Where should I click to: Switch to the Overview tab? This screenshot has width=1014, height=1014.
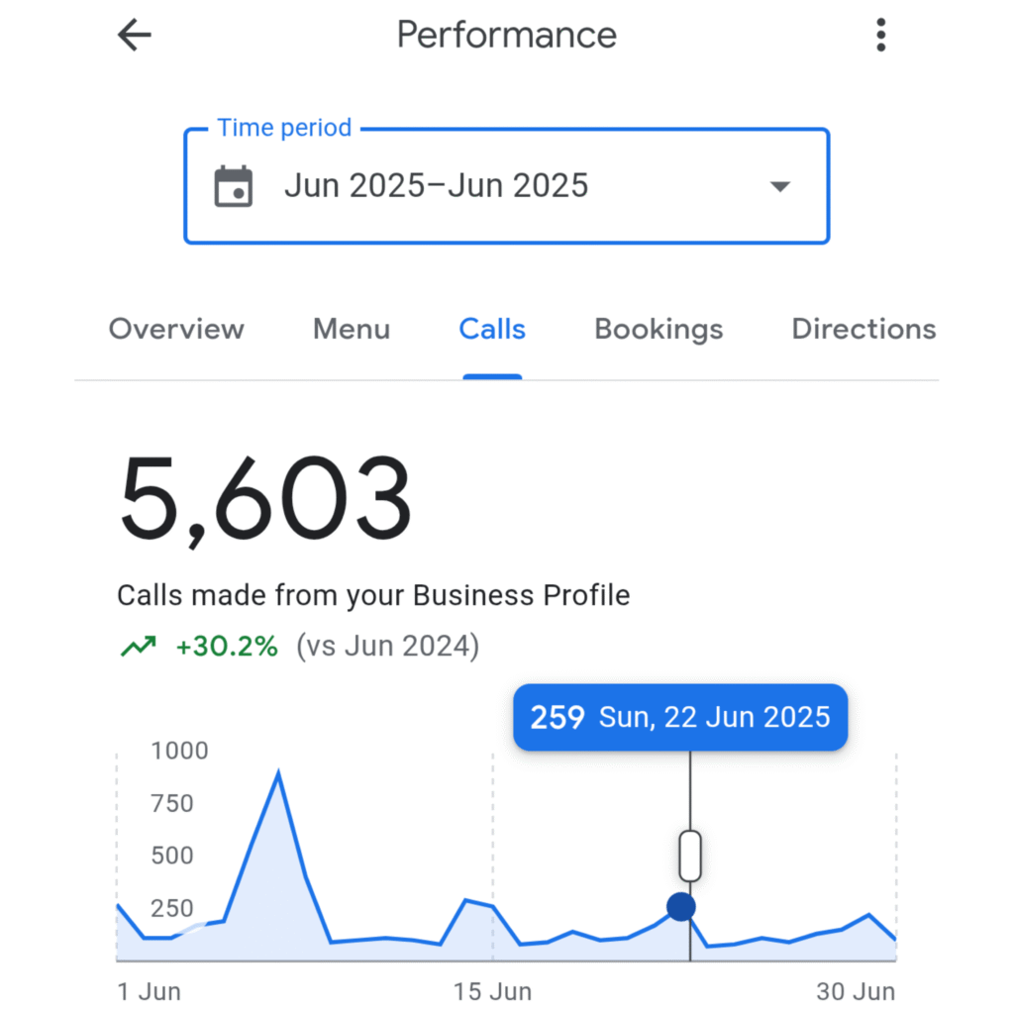tap(176, 329)
